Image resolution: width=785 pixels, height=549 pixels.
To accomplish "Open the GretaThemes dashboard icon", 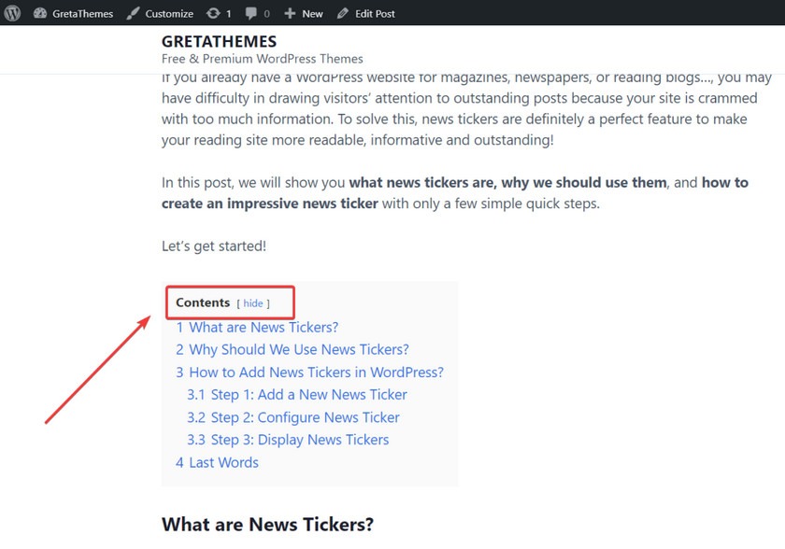I will (x=40, y=13).
